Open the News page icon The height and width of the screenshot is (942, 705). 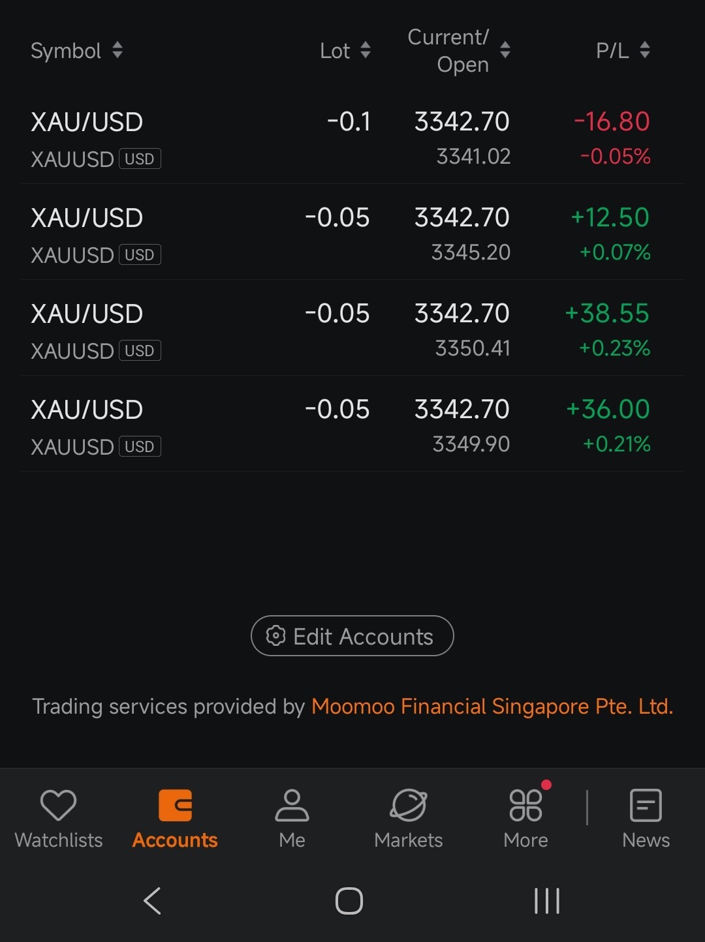point(646,806)
